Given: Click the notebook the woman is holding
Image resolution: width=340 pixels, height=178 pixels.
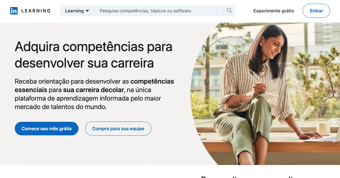Looking at the screenshot, I should coord(260,96).
